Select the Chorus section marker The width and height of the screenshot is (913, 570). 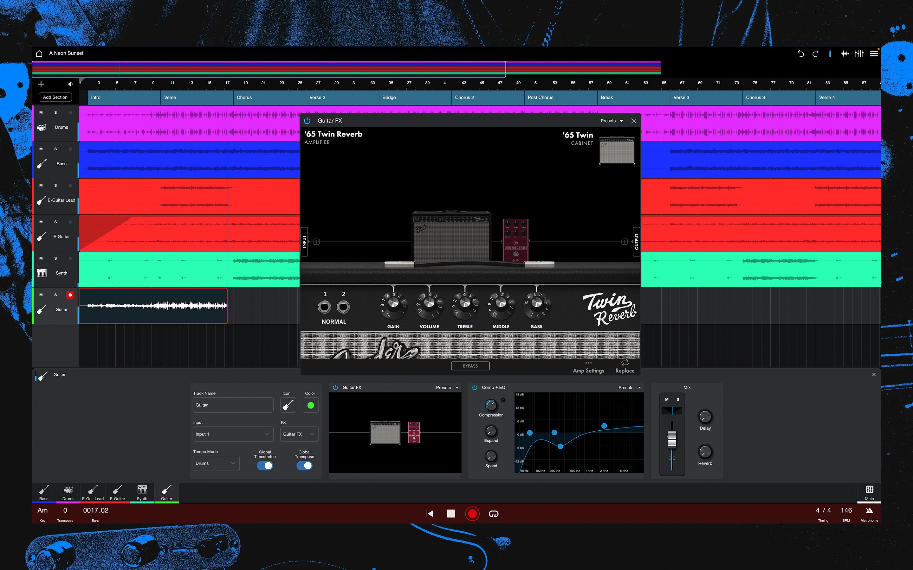269,98
